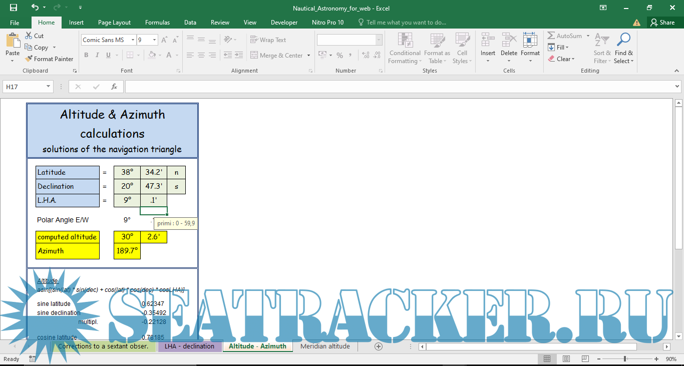
Task: Toggle Italic formatting
Action: [97, 55]
